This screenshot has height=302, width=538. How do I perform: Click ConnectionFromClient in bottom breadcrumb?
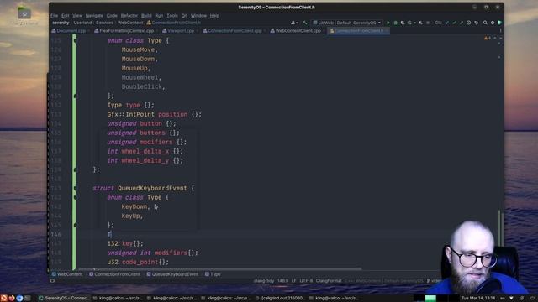[114, 274]
